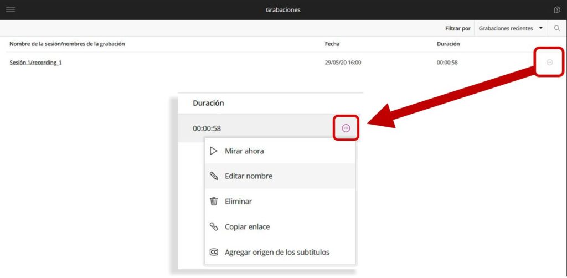Click the recording date 29/05/20 16:00
Screen dimensions: 567x278
[x=343, y=63]
